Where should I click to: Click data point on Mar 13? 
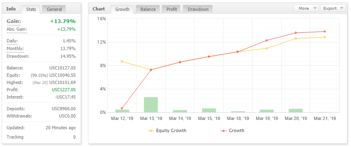[x=151, y=70]
